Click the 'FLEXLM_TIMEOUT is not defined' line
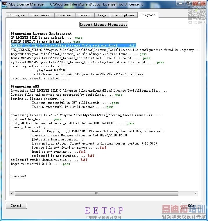The width and height of the screenshot is (208, 221). (46, 42)
